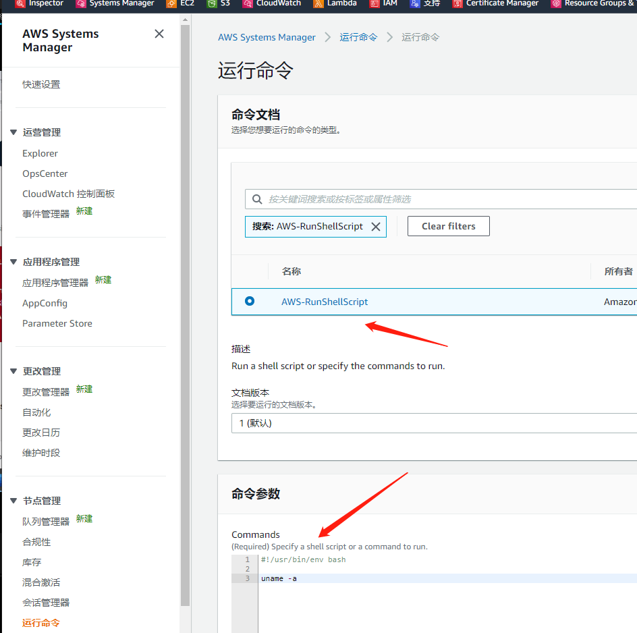Remove the AWS-RunShellScript search filter
The height and width of the screenshot is (633, 637).
[376, 227]
